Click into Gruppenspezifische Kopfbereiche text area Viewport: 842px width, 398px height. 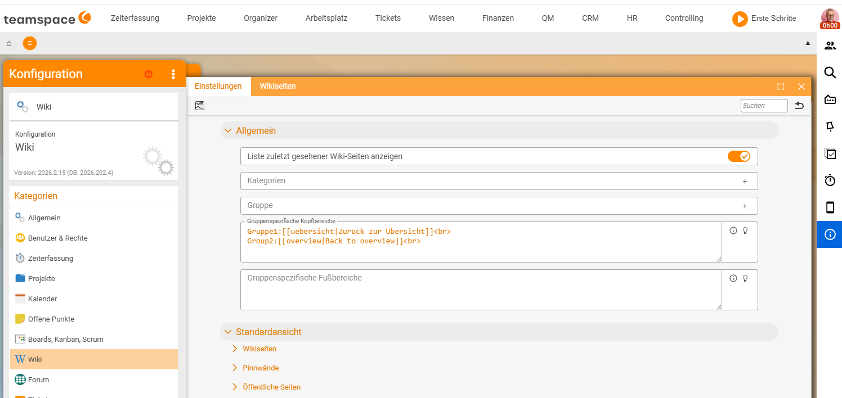click(481, 242)
